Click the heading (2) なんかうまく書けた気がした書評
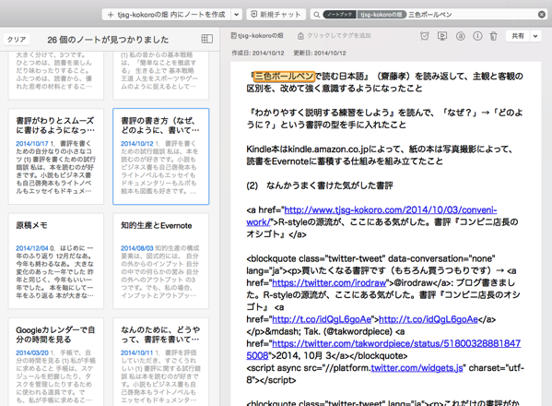Screen dimensions: 552x406 (x=319, y=185)
